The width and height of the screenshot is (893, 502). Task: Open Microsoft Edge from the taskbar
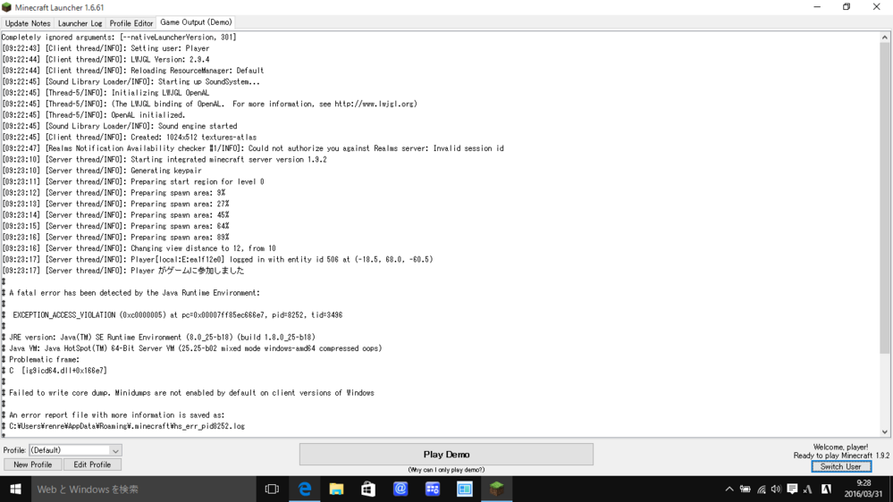pos(305,489)
